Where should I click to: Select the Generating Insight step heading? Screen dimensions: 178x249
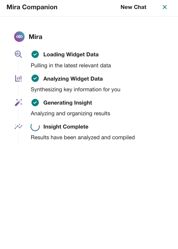68,103
